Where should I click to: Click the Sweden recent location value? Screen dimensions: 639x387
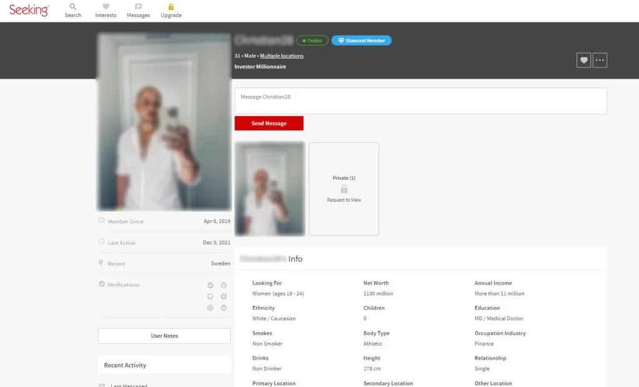[x=220, y=263]
